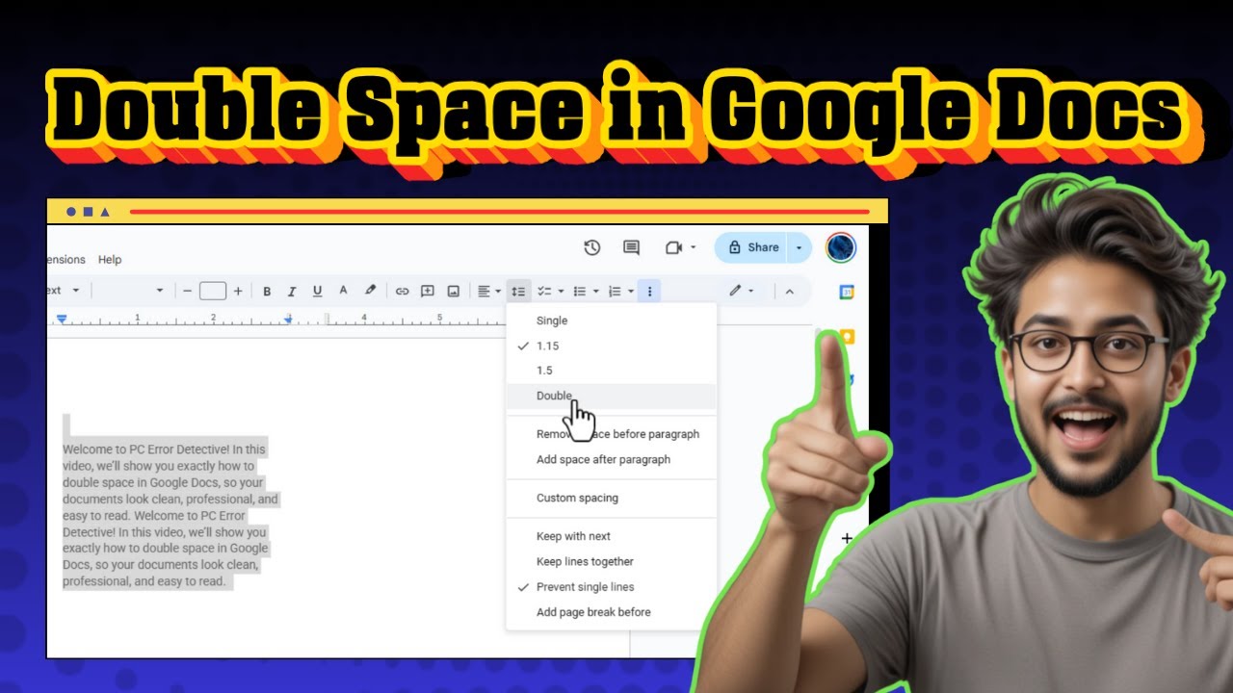This screenshot has width=1233, height=693.
Task: Click text 'professional, and easy to read.'
Action: coord(144,581)
